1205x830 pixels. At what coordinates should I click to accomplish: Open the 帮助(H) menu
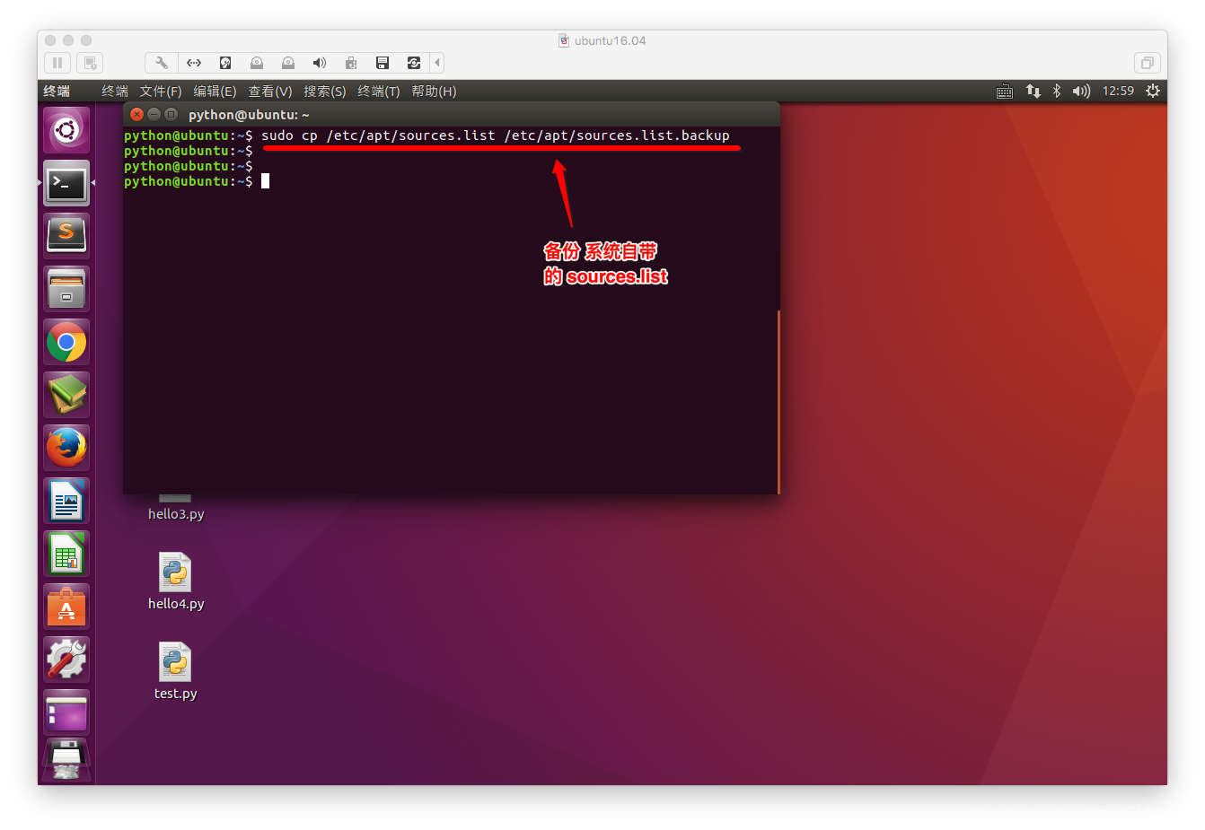coord(434,92)
